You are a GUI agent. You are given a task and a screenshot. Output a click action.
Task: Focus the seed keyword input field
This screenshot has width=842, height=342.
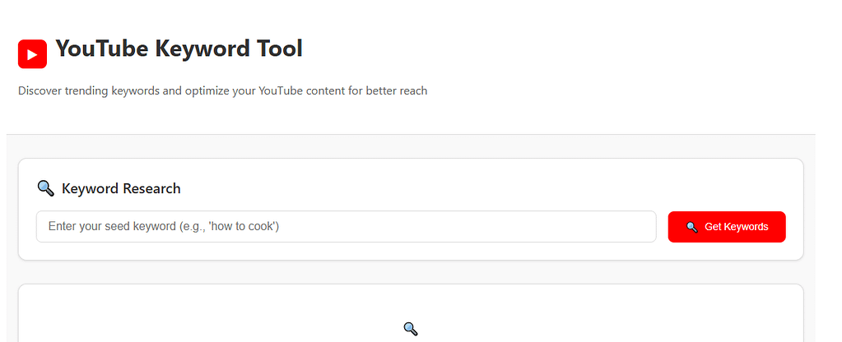coord(346,227)
